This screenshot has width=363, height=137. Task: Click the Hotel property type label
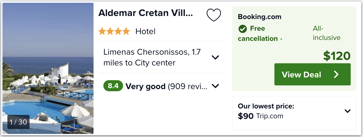(146, 31)
